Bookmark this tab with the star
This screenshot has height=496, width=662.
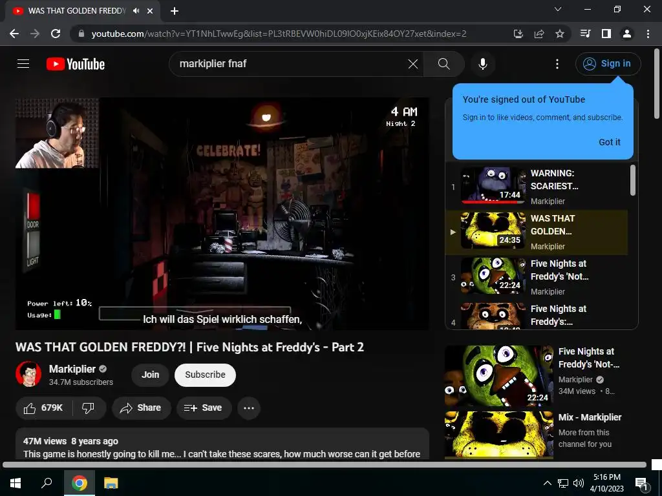tap(559, 34)
